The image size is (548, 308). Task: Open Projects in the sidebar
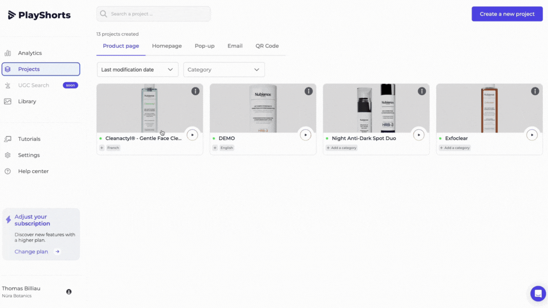(41, 69)
